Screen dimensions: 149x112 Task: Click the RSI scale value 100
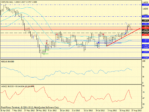tap(144, 61)
